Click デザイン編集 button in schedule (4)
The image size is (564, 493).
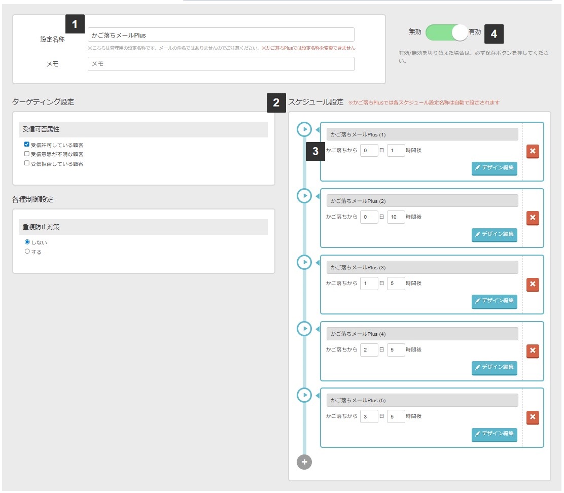coord(494,367)
